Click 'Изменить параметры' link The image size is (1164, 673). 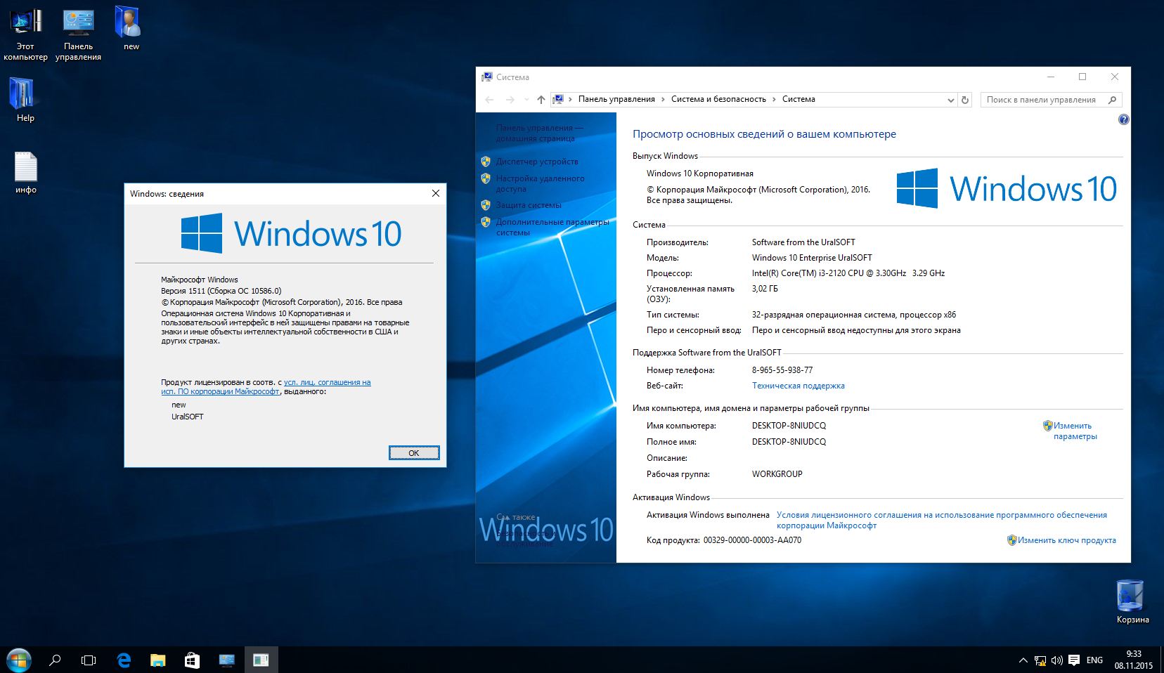tap(1075, 431)
